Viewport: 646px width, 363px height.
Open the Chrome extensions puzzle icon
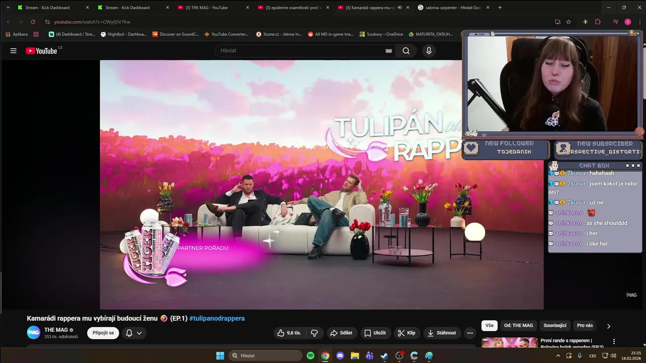click(x=598, y=22)
